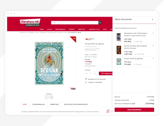Click inside the search input field
Image resolution: width=164 pixels, height=126 pixels.
[75, 23]
